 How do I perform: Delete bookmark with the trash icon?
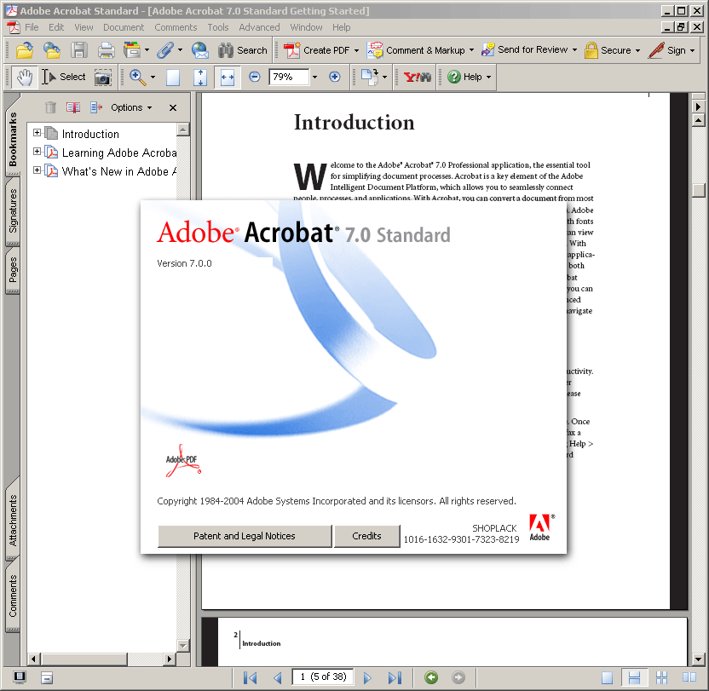(x=50, y=107)
